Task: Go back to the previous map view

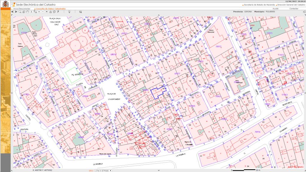Action: (x=13, y=12)
